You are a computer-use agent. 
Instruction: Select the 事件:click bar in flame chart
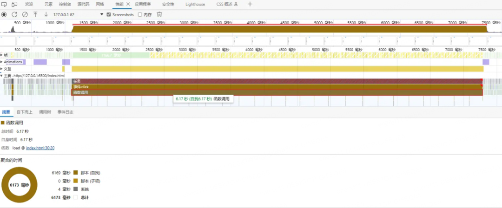277,87
